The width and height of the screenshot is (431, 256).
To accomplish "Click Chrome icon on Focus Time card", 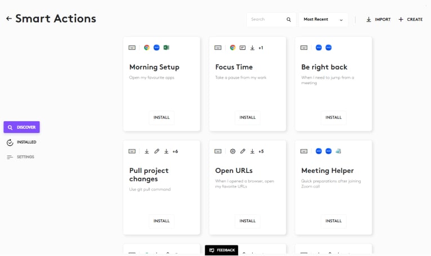I will coord(233,48).
